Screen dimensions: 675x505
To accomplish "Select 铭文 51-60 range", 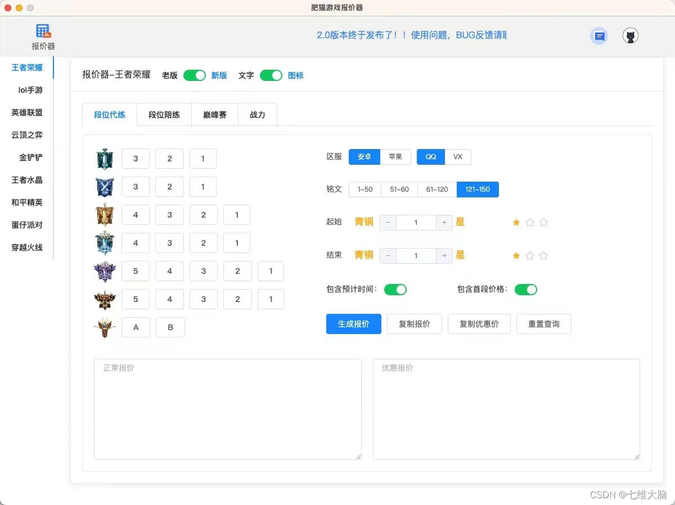I will point(399,190).
